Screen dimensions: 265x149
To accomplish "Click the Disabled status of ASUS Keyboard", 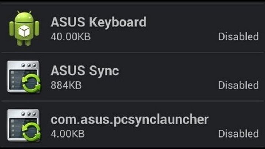I will click(238, 37).
